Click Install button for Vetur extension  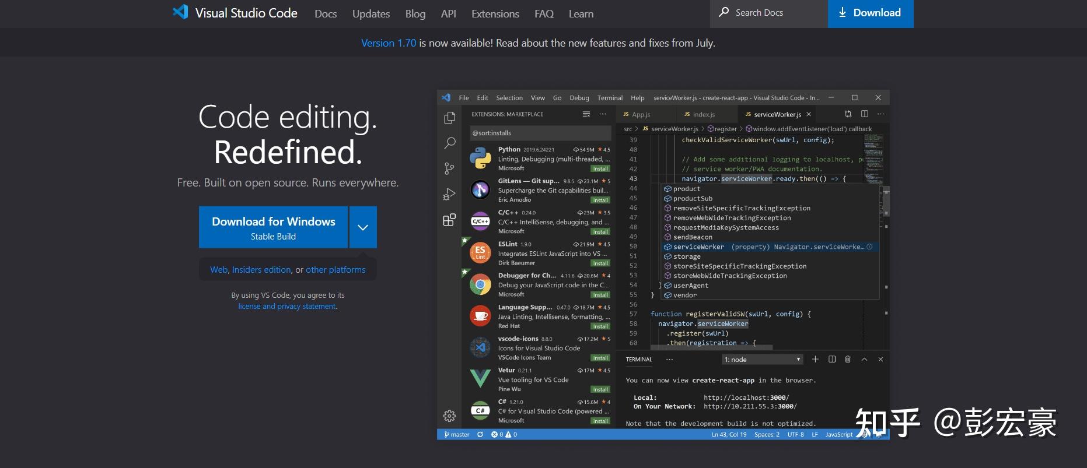[x=600, y=389]
